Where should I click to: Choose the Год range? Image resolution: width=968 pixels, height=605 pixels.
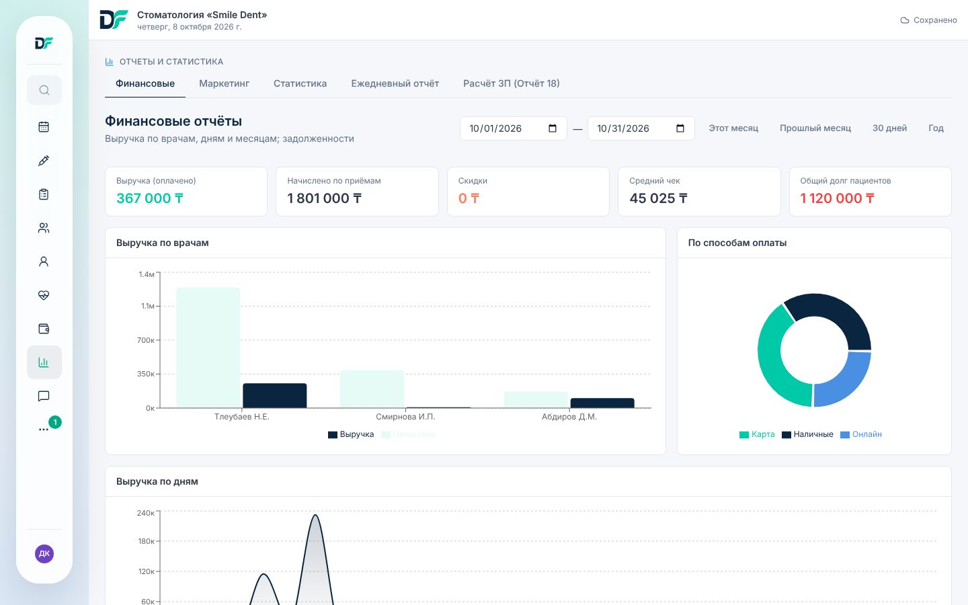[x=936, y=128]
